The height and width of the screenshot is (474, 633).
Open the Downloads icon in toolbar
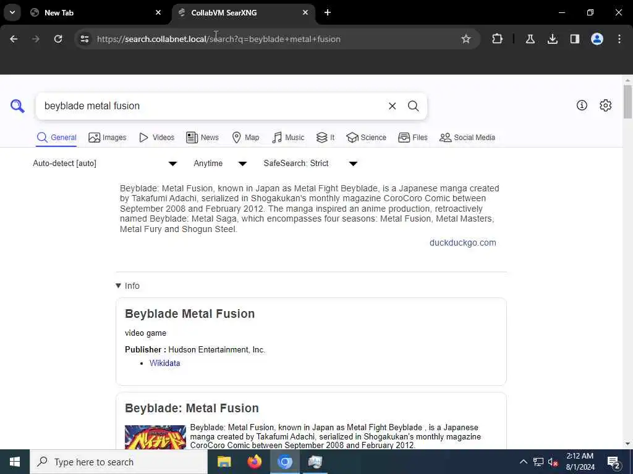click(553, 39)
